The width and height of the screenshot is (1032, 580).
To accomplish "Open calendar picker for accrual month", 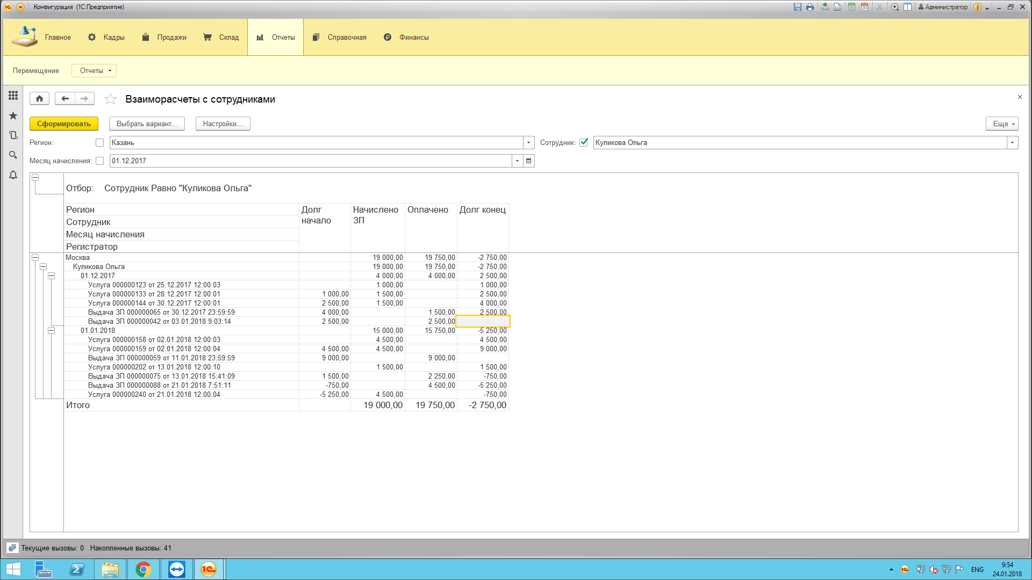I will 529,161.
